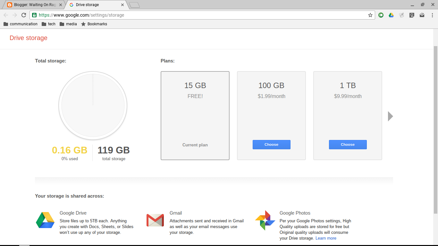Expand the tech bookmarks folder

click(48, 24)
